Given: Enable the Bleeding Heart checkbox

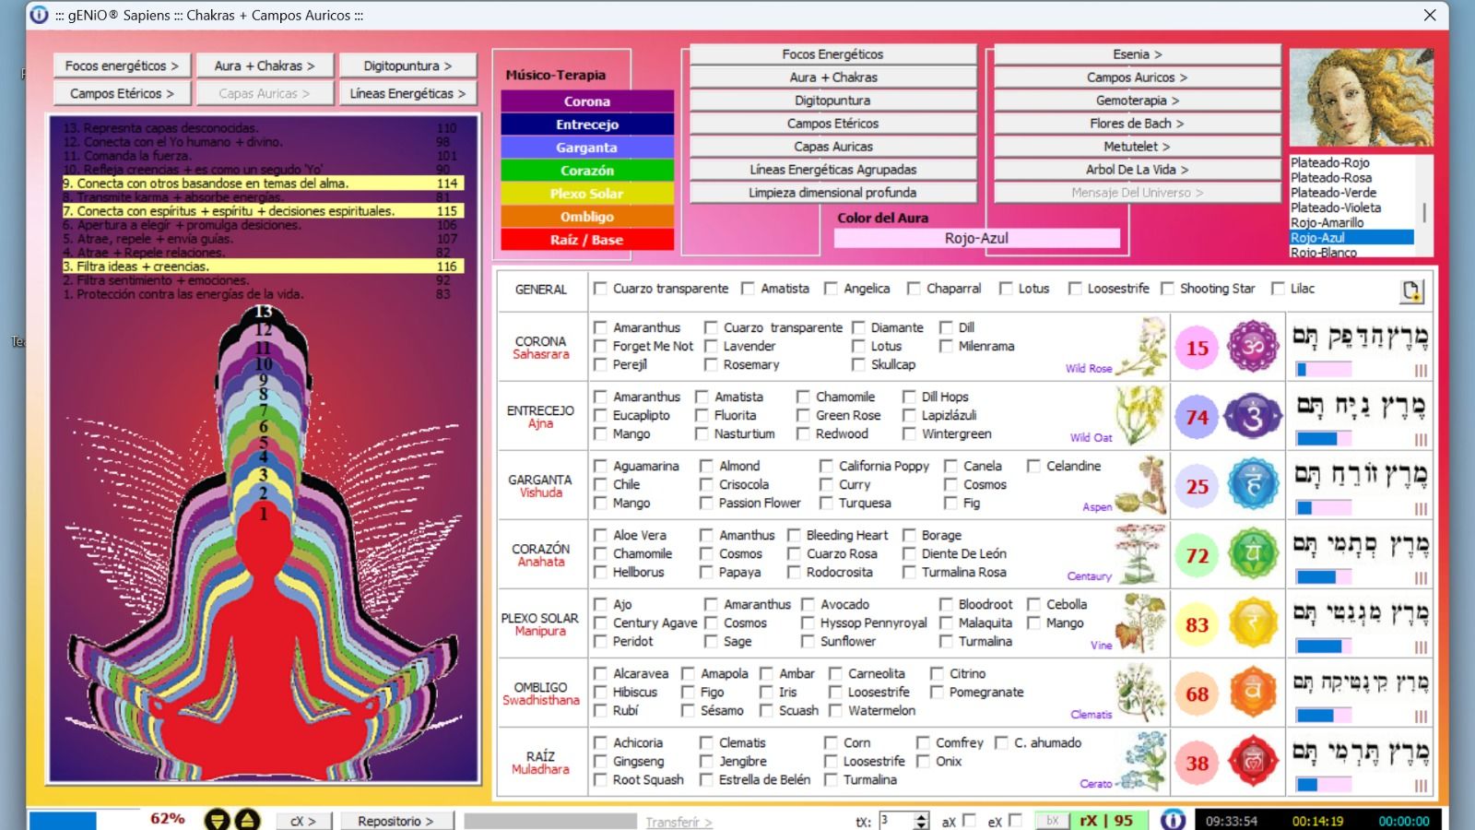Looking at the screenshot, I should point(795,535).
